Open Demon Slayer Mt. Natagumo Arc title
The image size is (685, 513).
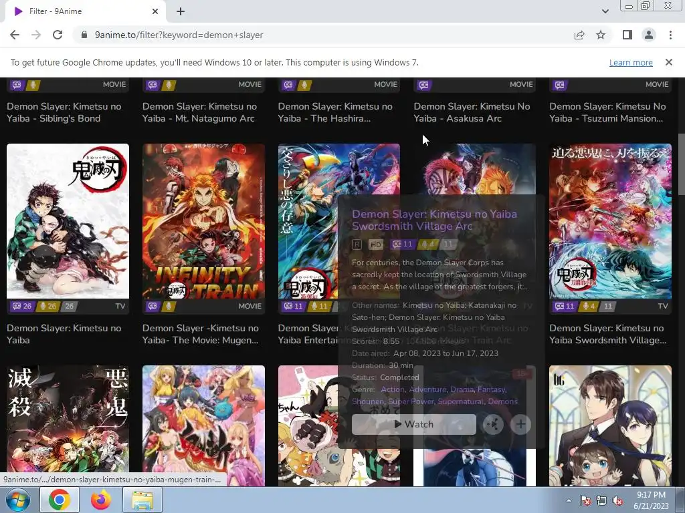pyautogui.click(x=199, y=112)
